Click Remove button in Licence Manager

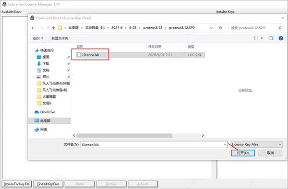click(x=111, y=184)
